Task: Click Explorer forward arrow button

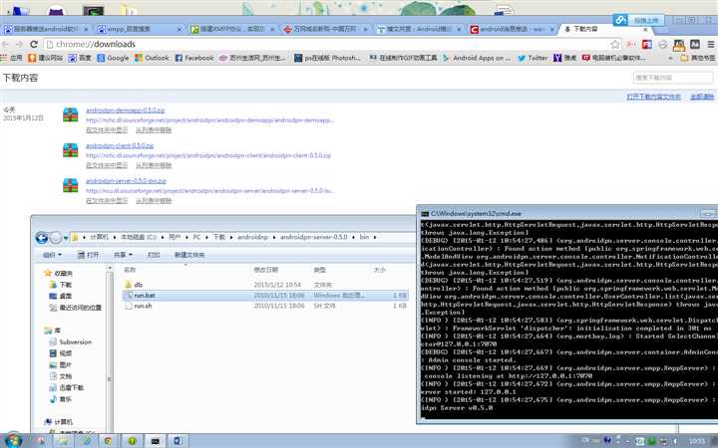Action: (x=56, y=238)
